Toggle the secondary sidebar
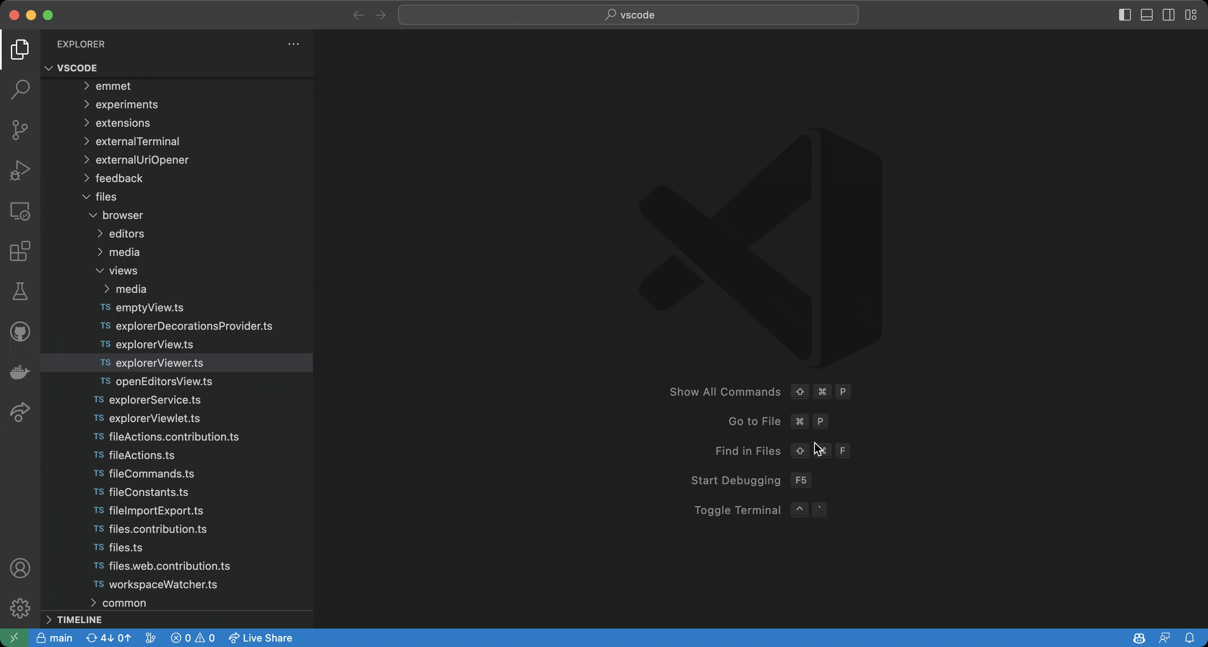1208x647 pixels. coord(1169,15)
